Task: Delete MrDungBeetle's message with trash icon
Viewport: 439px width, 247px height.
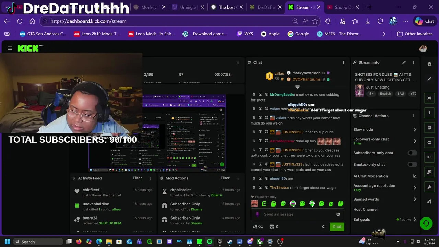Action: (254, 94)
